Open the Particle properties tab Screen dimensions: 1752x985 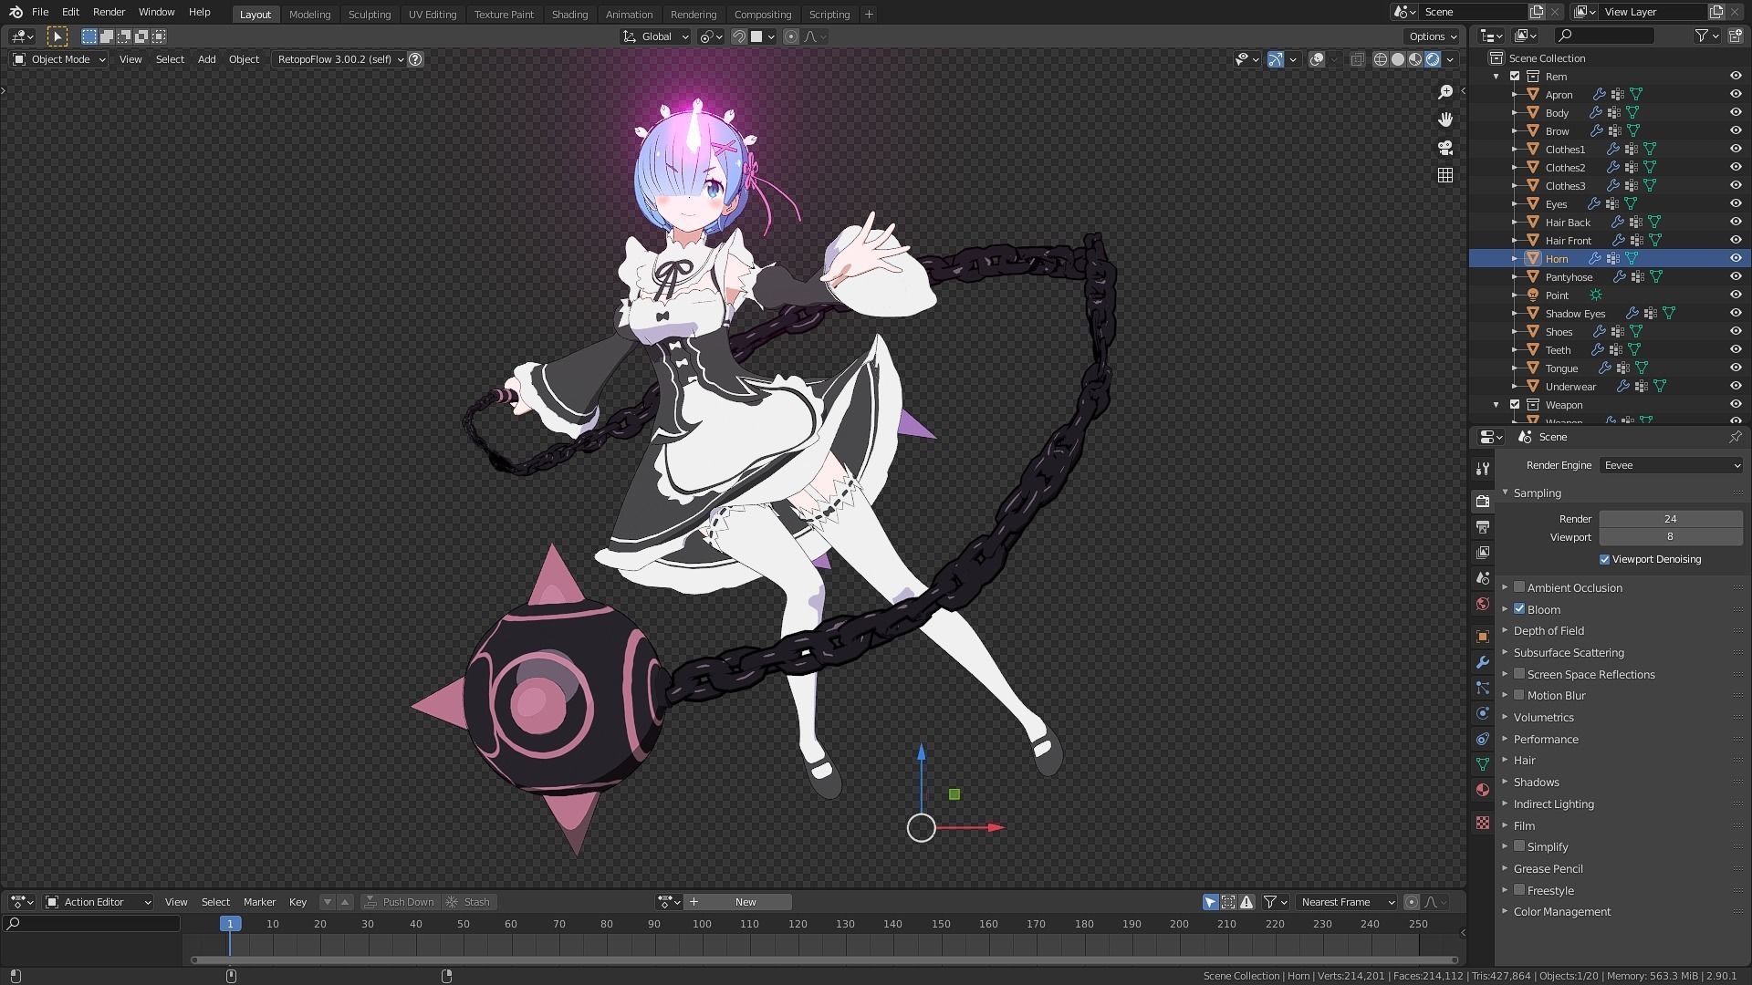click(1483, 688)
